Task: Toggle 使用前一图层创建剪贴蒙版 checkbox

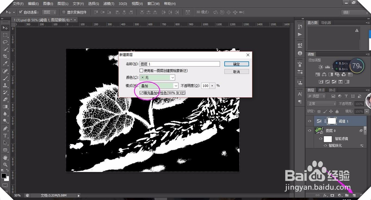Action: (141, 71)
